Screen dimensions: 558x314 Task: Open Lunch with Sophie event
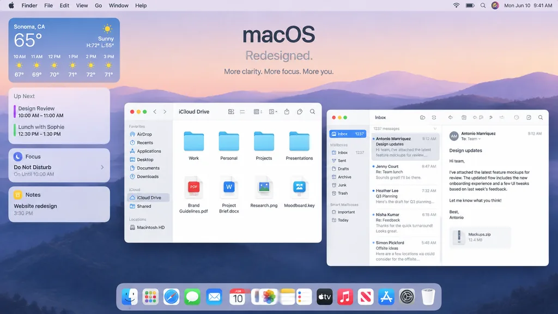(40, 130)
